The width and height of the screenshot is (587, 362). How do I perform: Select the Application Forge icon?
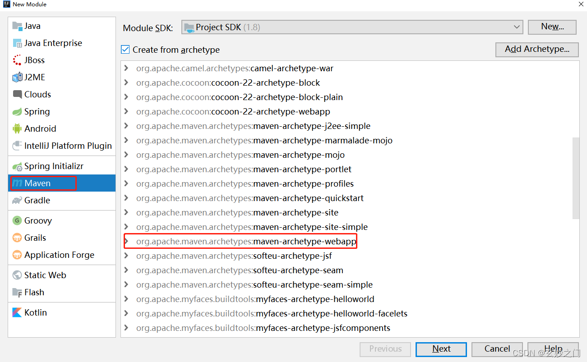pyautogui.click(x=18, y=255)
